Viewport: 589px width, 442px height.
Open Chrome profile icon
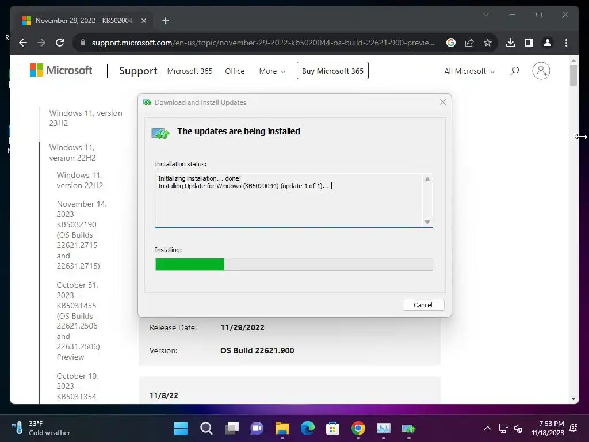548,43
